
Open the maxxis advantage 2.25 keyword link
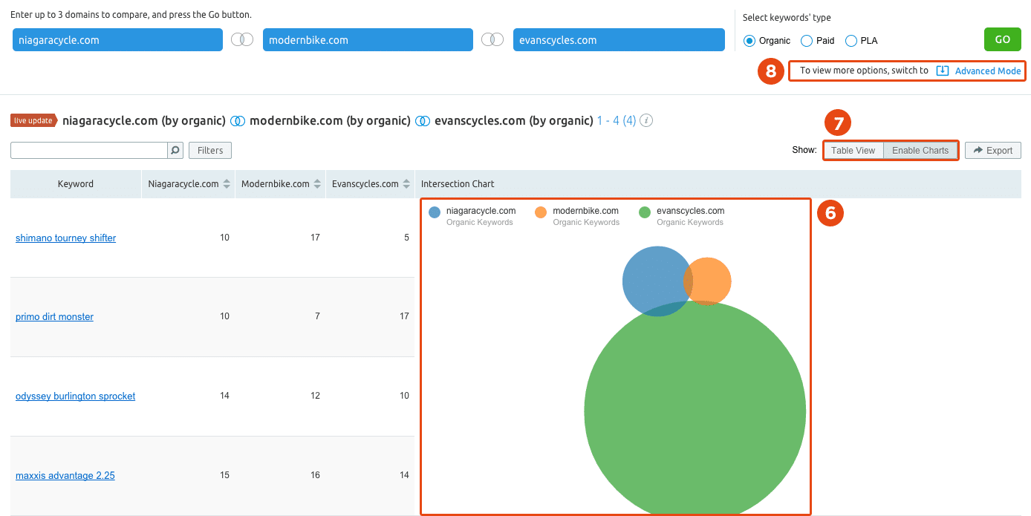coord(65,476)
